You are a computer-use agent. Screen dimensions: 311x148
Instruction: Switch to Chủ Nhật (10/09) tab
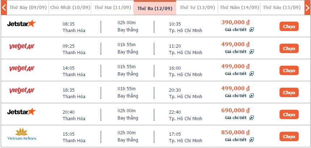pyautogui.click(x=70, y=8)
